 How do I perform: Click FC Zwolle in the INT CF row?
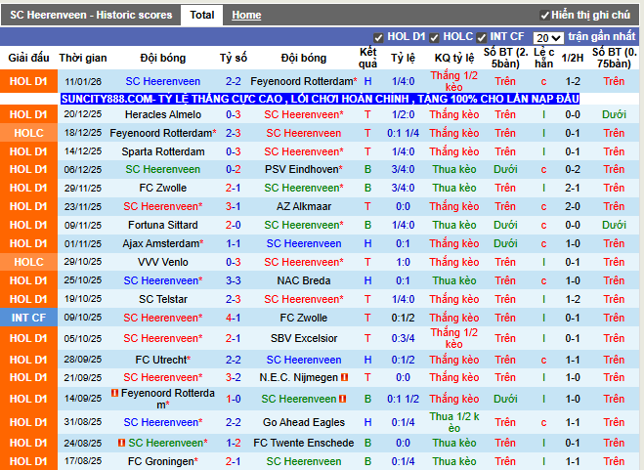tap(304, 318)
